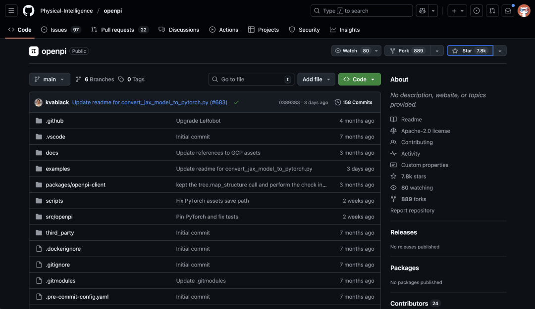Open the .gitignore file
This screenshot has width=535, height=309.
[58, 265]
